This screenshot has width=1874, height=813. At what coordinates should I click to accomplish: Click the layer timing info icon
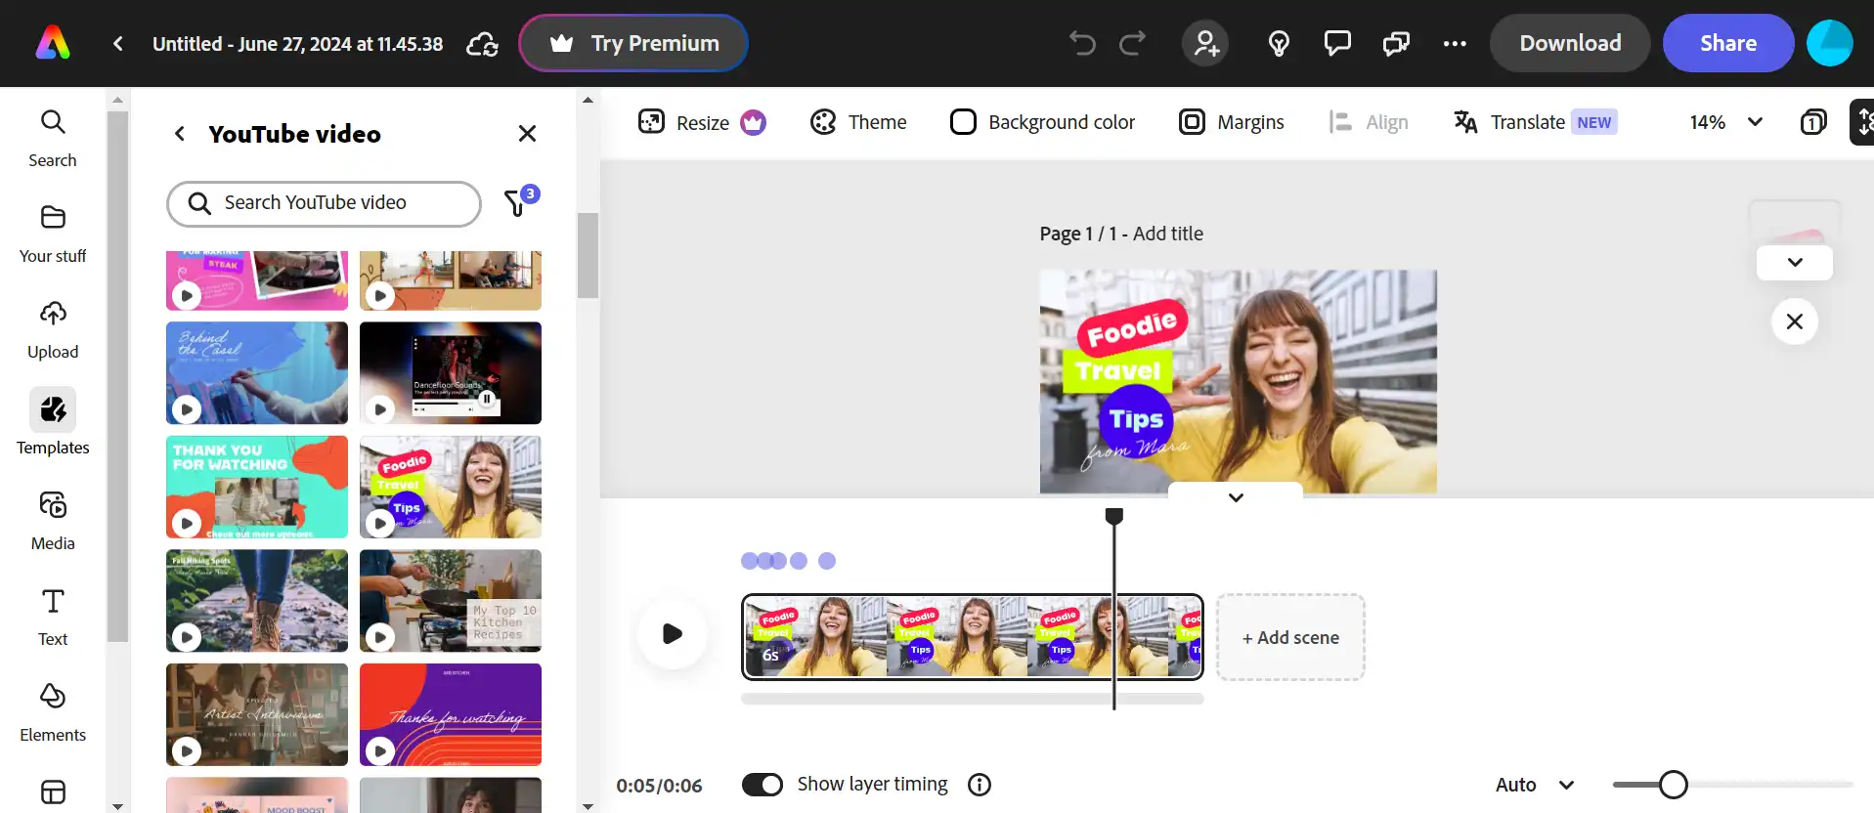click(x=980, y=785)
